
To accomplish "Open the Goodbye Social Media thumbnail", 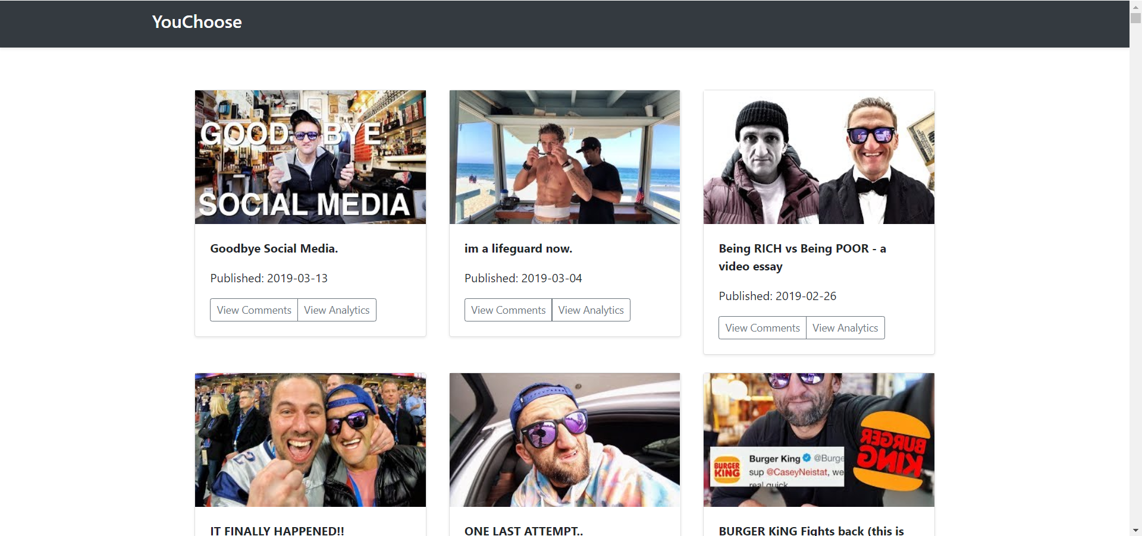I will click(x=310, y=157).
